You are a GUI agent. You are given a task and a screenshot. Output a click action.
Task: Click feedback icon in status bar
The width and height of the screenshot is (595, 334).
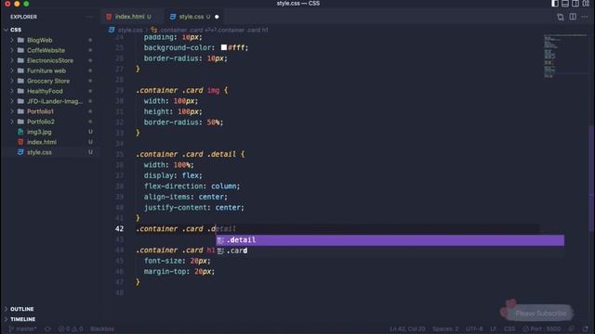click(x=572, y=328)
